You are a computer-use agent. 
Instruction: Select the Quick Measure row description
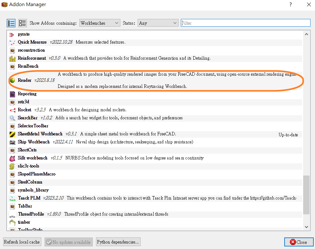(x=101, y=42)
